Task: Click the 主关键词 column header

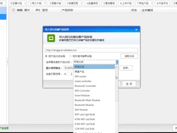Action: pyautogui.click(x=147, y=10)
